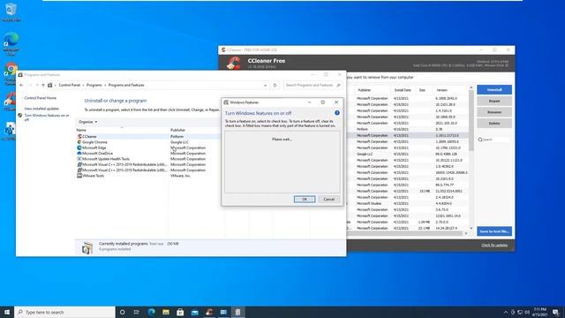Switch to CCleaner via its taskbar icon

pos(209,312)
